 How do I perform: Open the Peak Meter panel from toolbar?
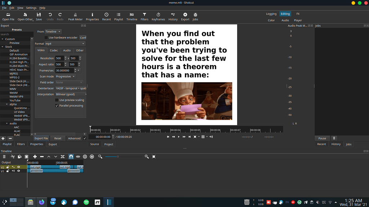pos(75,17)
